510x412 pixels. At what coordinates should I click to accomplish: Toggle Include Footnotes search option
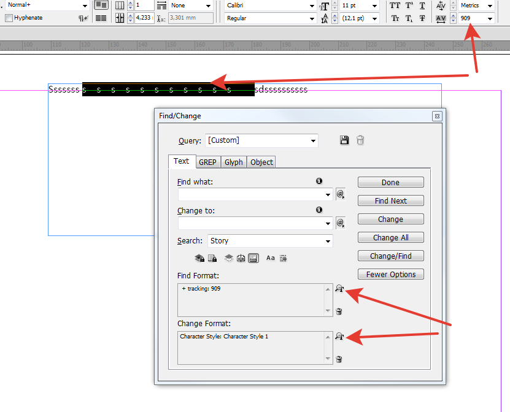(253, 258)
